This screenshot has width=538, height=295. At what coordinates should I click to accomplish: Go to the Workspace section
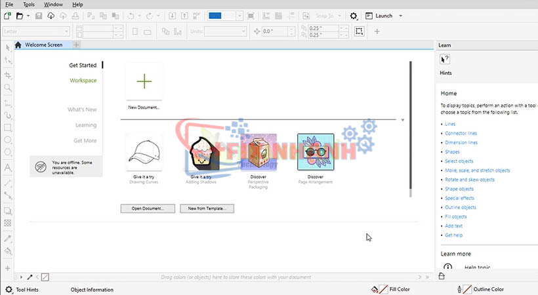point(83,80)
